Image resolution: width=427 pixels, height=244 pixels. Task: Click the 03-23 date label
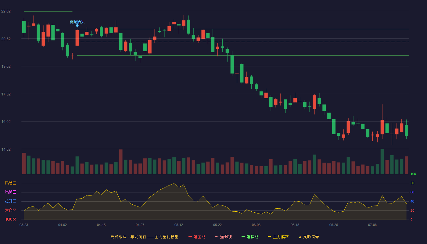pos(24,225)
